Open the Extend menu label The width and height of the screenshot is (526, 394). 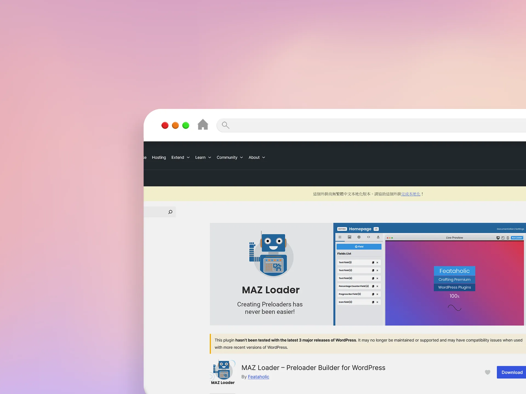pyautogui.click(x=178, y=157)
